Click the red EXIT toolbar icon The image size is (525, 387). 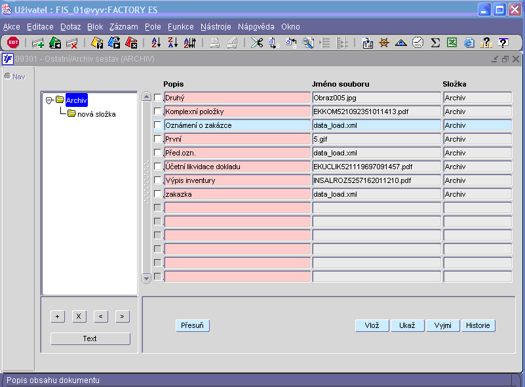pos(13,43)
